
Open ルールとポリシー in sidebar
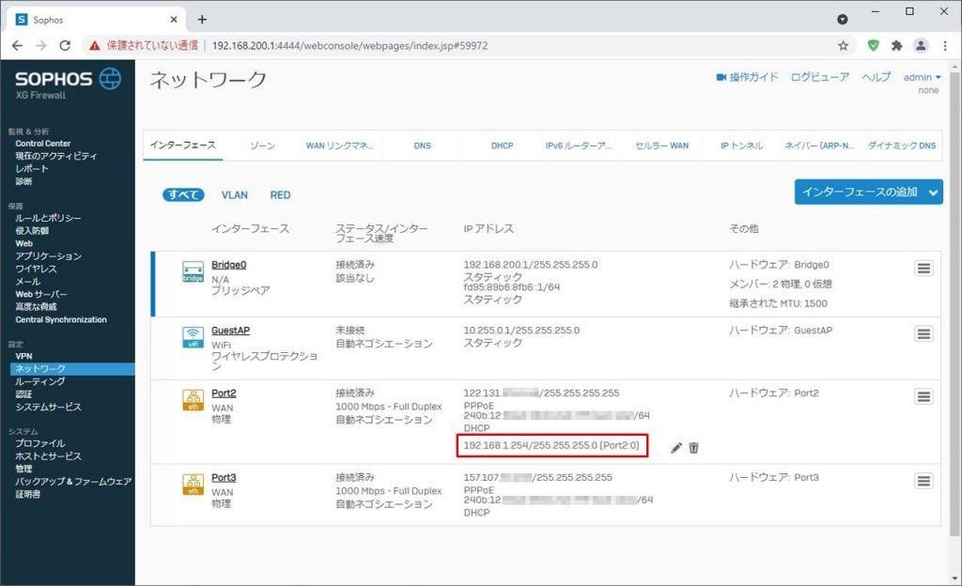[48, 218]
